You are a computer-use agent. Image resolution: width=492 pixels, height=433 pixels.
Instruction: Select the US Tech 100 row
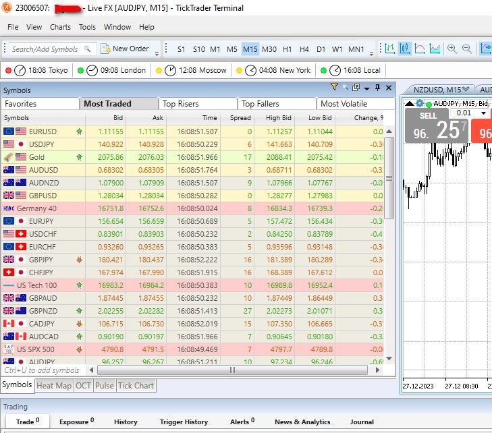point(192,285)
